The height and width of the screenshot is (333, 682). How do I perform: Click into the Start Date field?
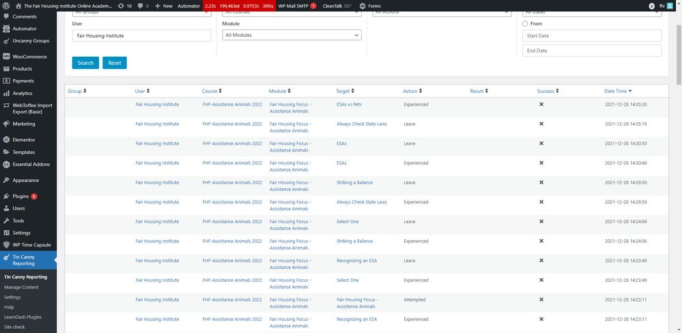(x=591, y=35)
